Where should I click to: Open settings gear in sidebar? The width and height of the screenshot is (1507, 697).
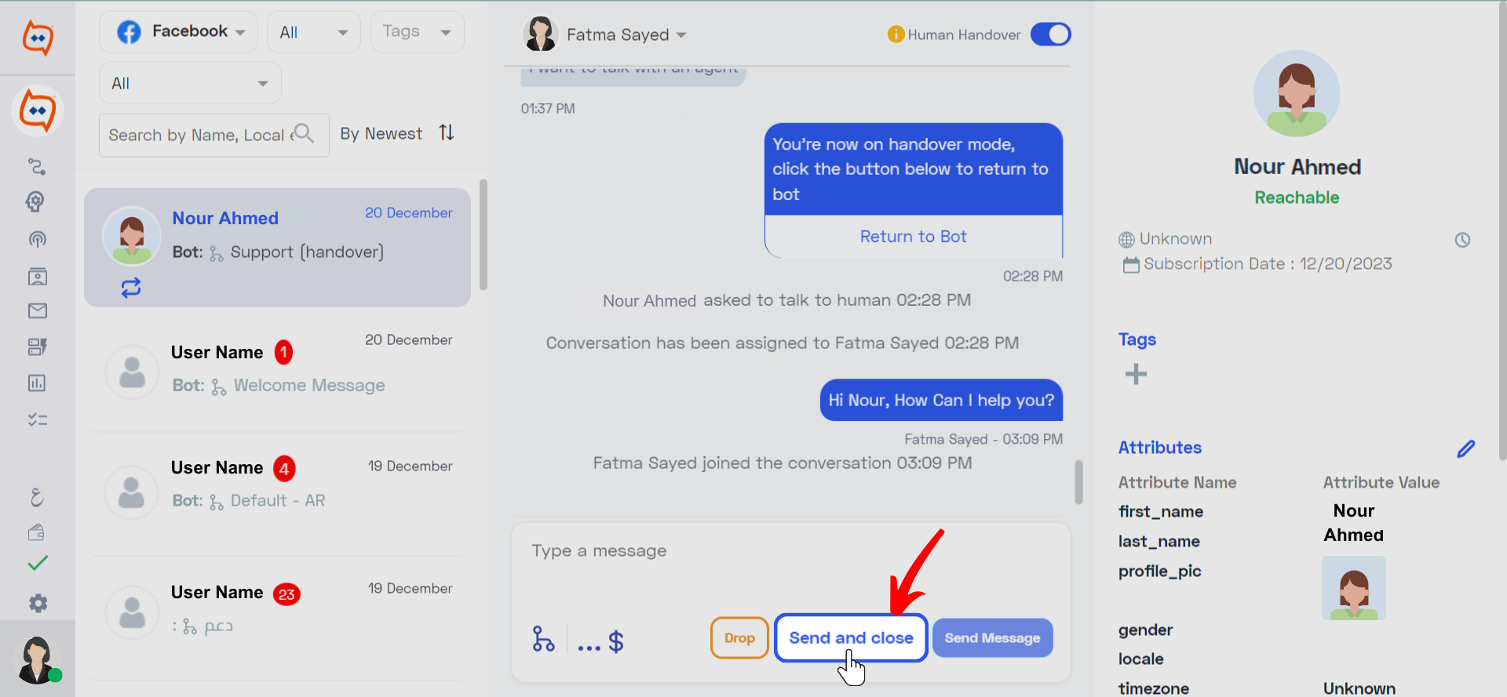tap(38, 603)
